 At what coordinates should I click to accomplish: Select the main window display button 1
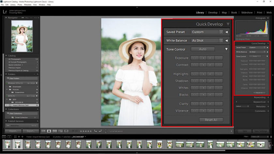coord(4,137)
